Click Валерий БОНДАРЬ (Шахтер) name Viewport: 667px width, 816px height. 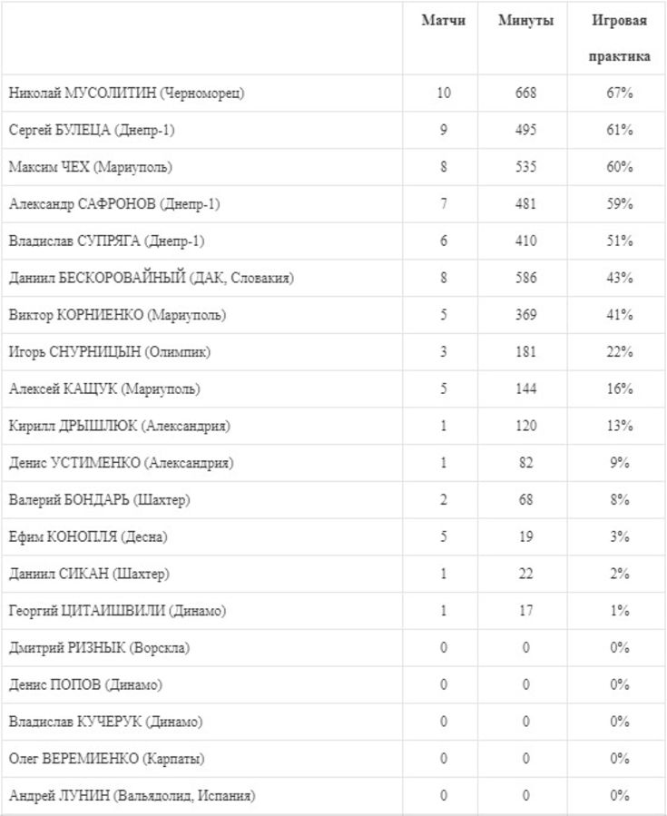tap(99, 500)
